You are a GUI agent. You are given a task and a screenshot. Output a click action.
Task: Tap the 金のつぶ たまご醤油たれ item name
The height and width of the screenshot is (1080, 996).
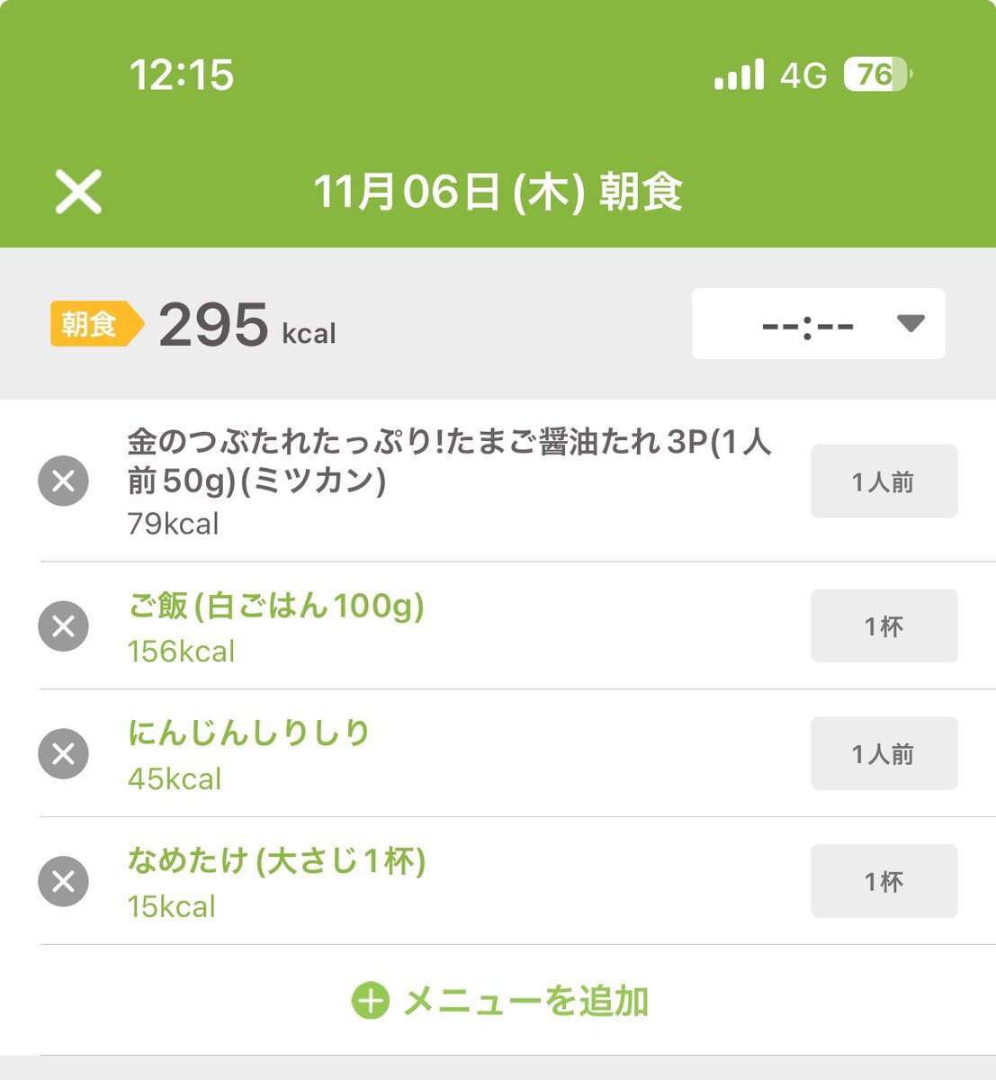[448, 462]
